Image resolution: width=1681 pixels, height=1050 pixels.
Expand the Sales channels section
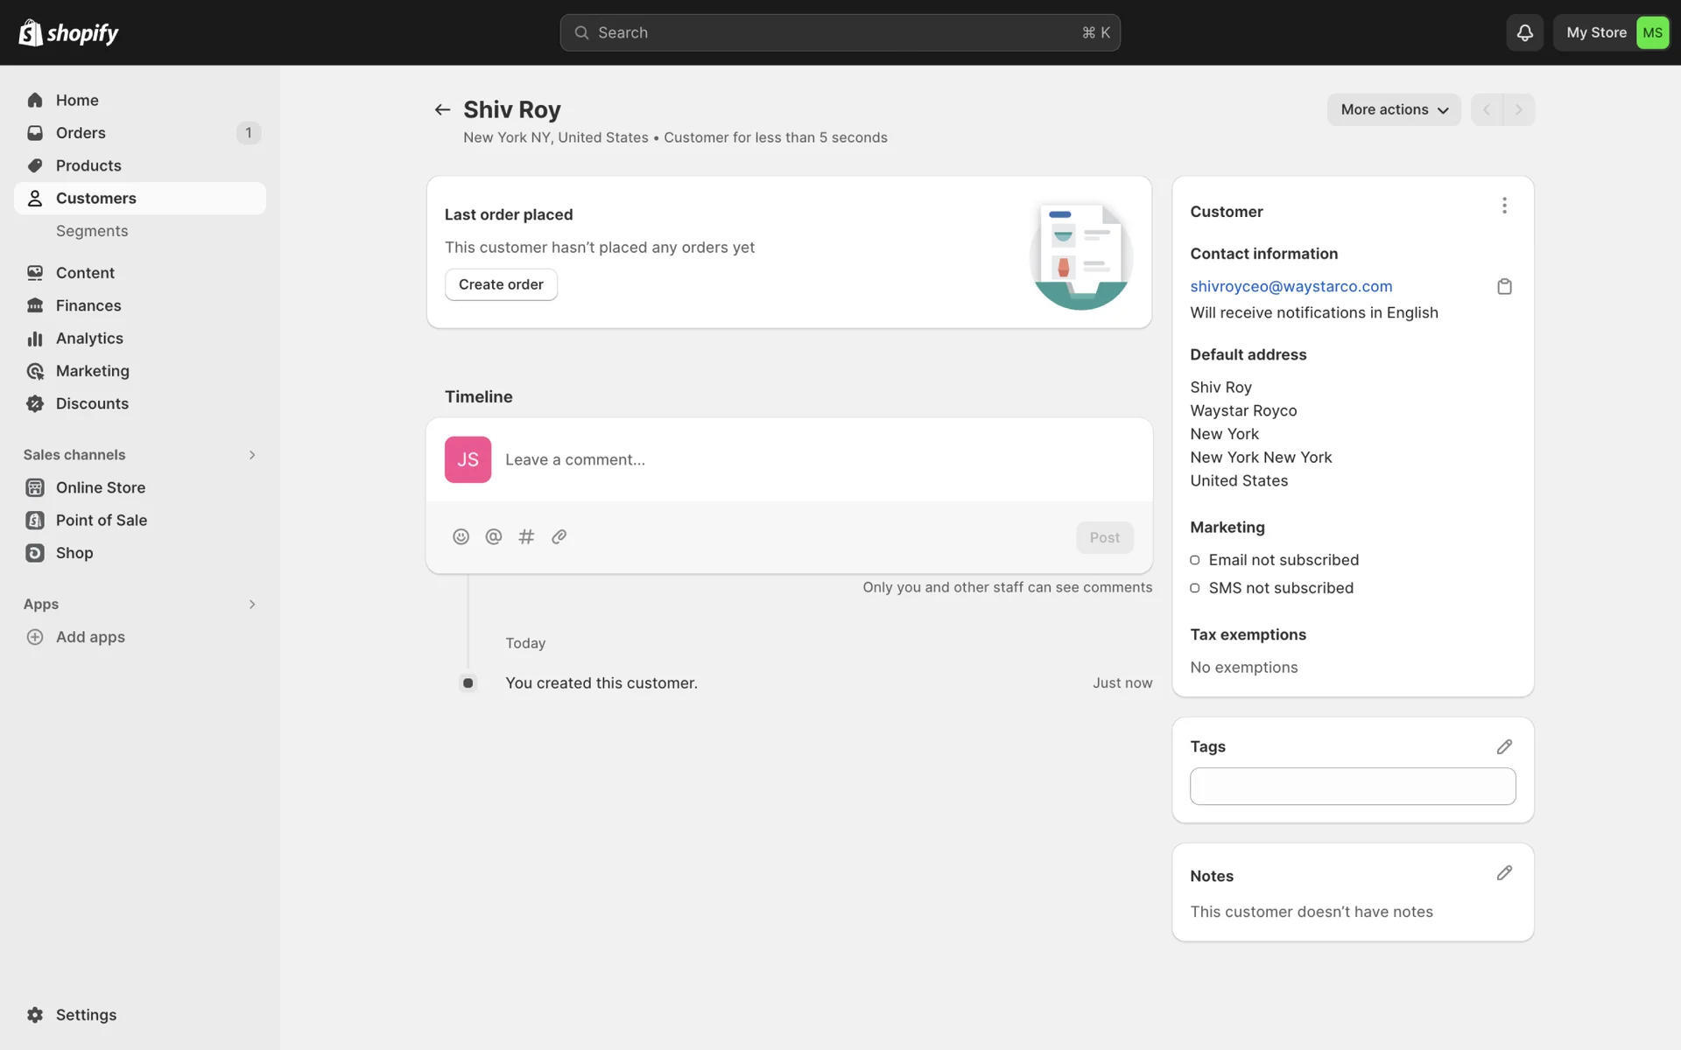click(252, 455)
